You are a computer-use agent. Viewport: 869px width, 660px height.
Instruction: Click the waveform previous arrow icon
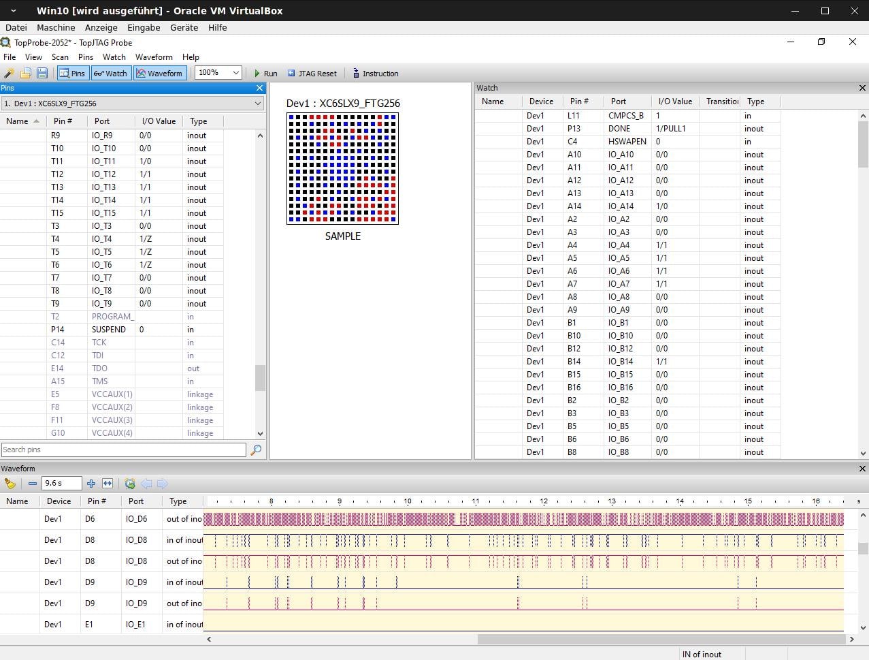pyautogui.click(x=146, y=484)
